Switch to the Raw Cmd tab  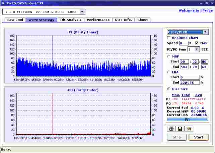click(15, 20)
